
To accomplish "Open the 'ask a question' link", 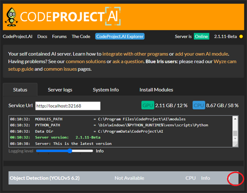I will pos(128,61).
